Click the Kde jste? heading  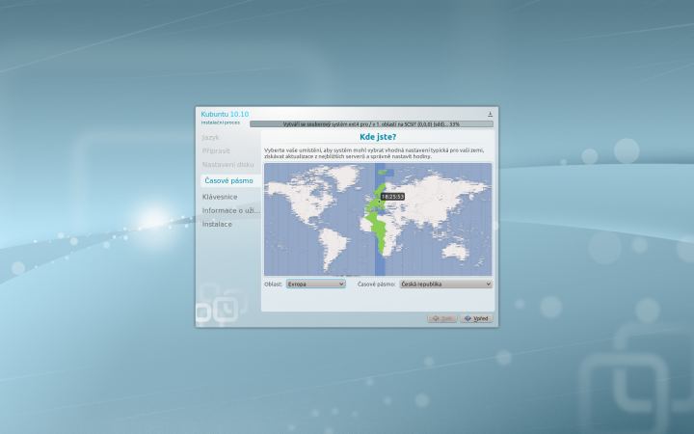pyautogui.click(x=378, y=137)
